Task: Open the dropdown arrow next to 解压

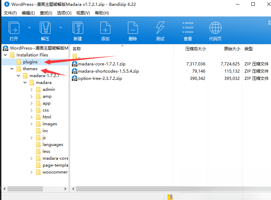Action: coord(61,27)
